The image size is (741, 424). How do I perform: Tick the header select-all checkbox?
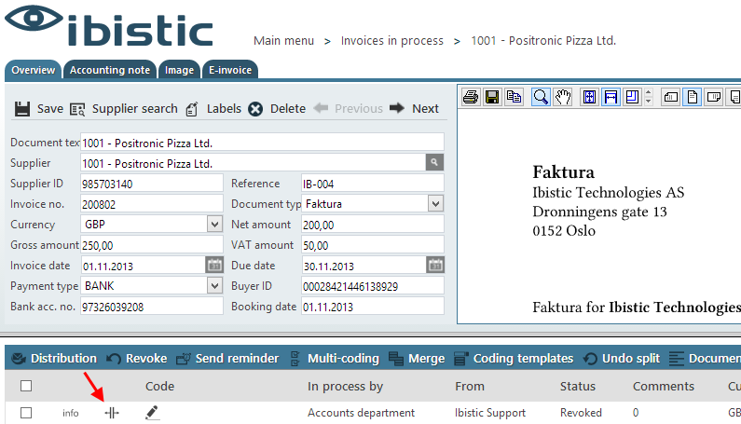coord(26,386)
